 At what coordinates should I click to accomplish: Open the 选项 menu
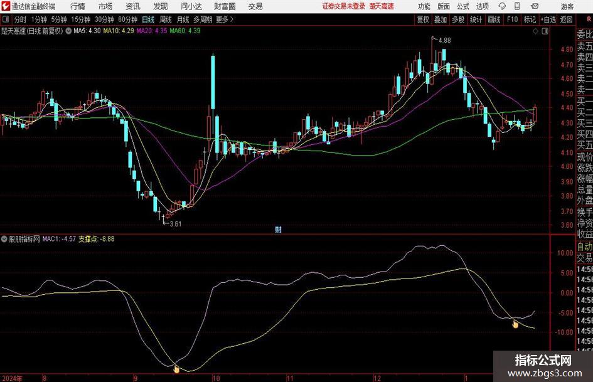[482, 6]
